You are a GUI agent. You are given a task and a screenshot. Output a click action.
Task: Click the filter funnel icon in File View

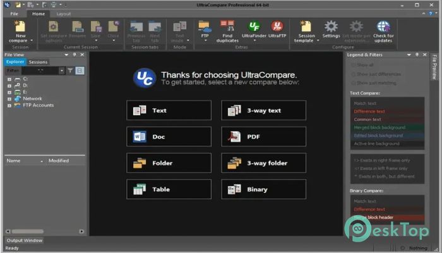click(70, 71)
